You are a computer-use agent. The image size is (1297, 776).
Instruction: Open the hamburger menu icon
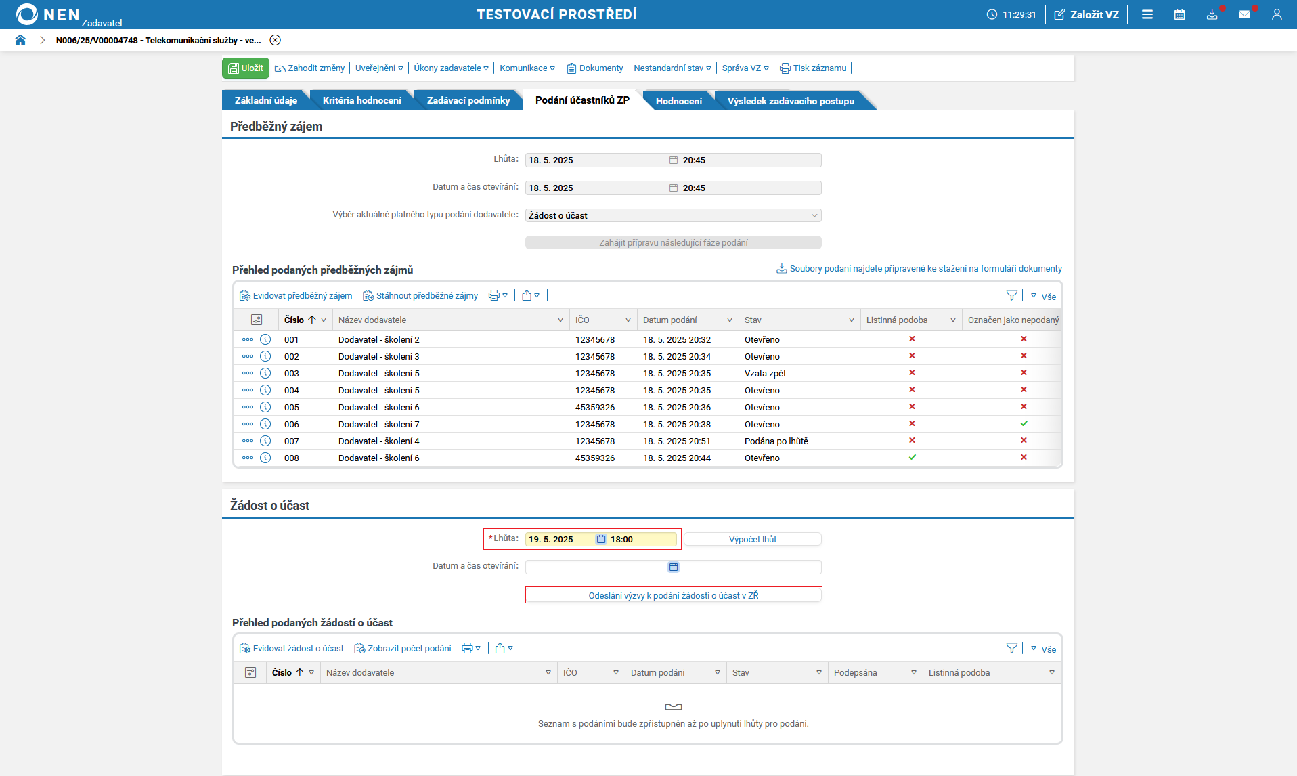[x=1147, y=14]
